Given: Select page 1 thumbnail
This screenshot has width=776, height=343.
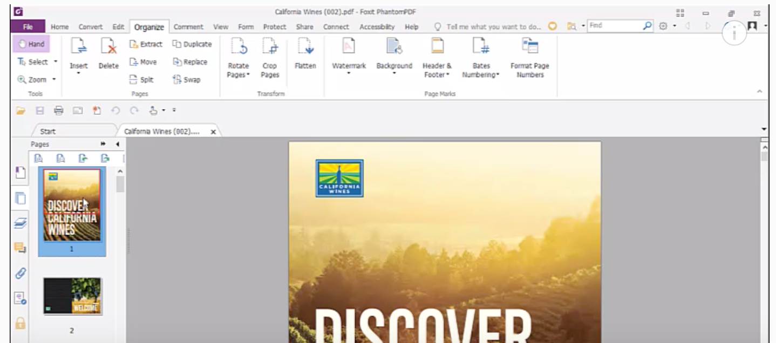Looking at the screenshot, I should click(x=72, y=205).
